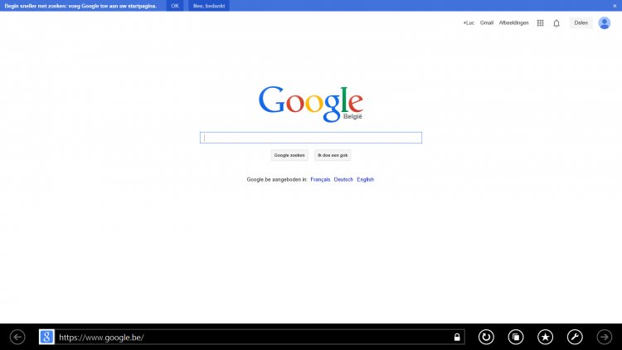The width and height of the screenshot is (622, 350).
Task: Open the +Luc link
Action: [469, 23]
